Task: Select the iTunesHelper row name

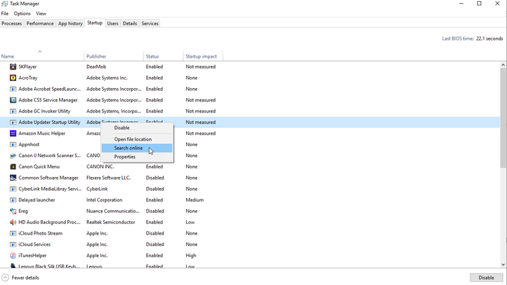Action: [33, 256]
